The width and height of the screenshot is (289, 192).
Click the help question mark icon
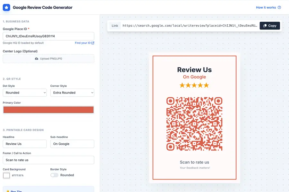click(279, 7)
